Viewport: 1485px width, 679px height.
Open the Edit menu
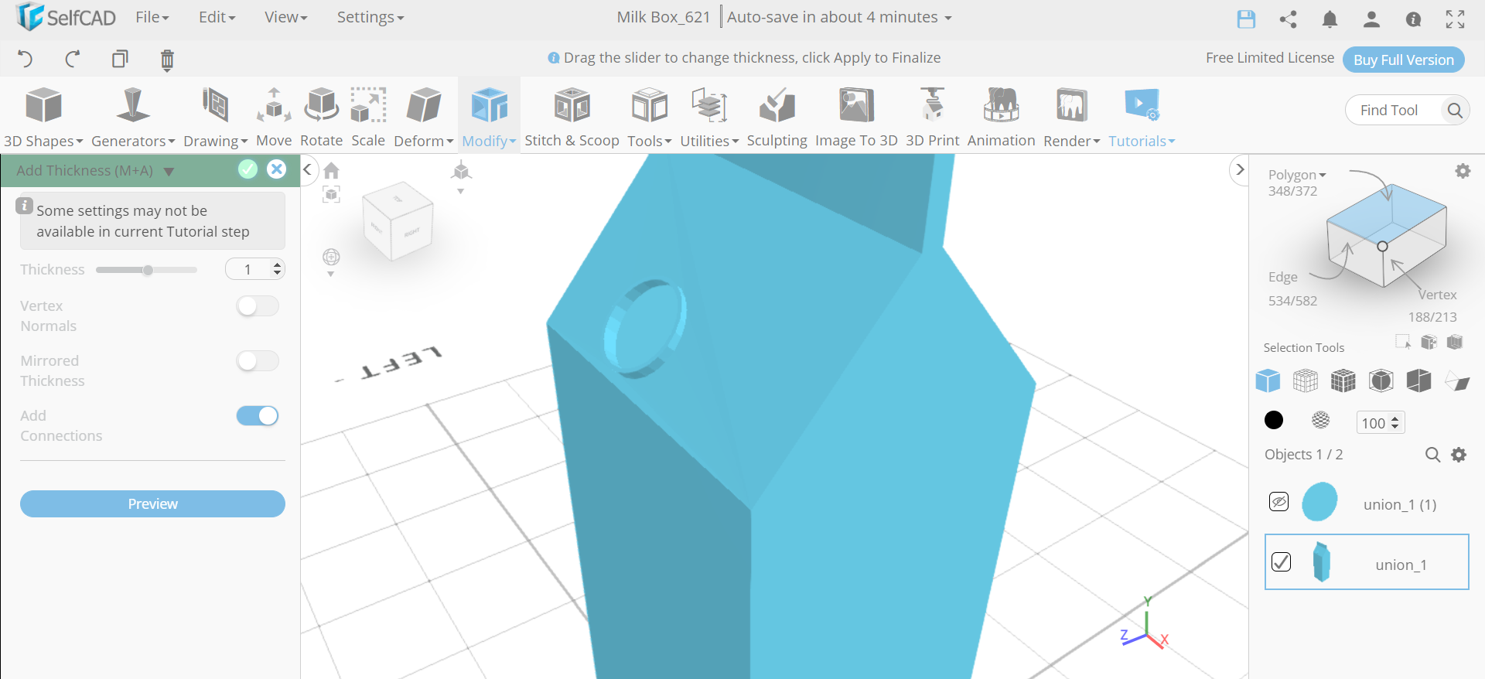[217, 17]
